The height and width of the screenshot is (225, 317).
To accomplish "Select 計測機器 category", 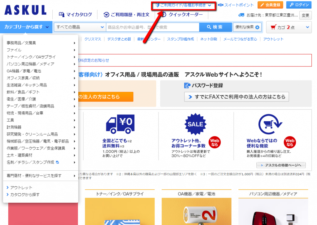I will [x=14, y=127].
